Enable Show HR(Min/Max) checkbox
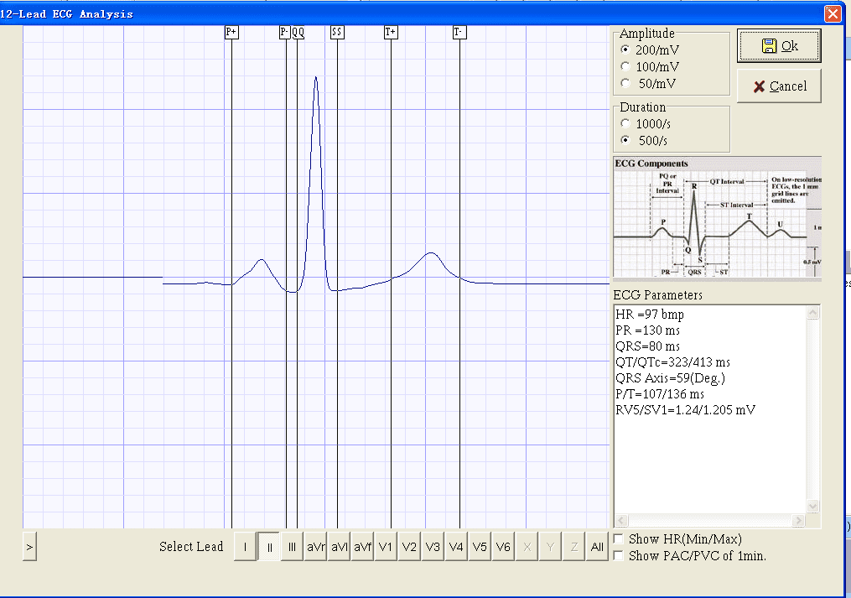 tap(618, 538)
